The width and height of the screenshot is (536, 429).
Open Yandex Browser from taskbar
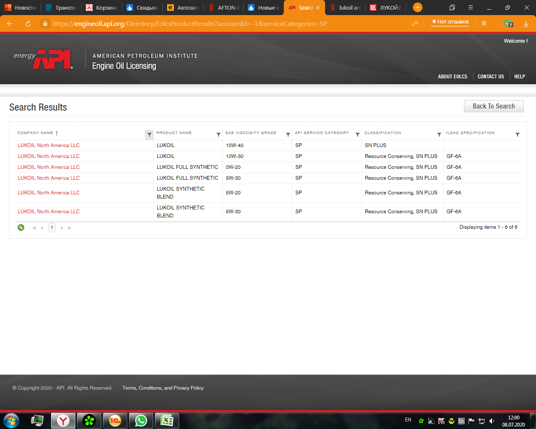(63, 421)
